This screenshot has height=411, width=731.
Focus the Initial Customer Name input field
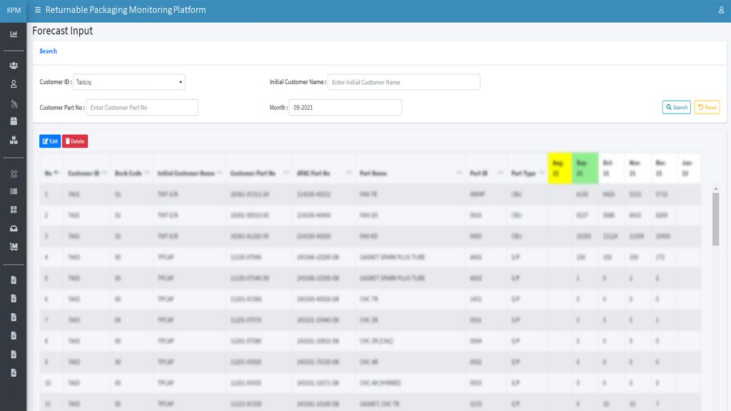pyautogui.click(x=404, y=82)
